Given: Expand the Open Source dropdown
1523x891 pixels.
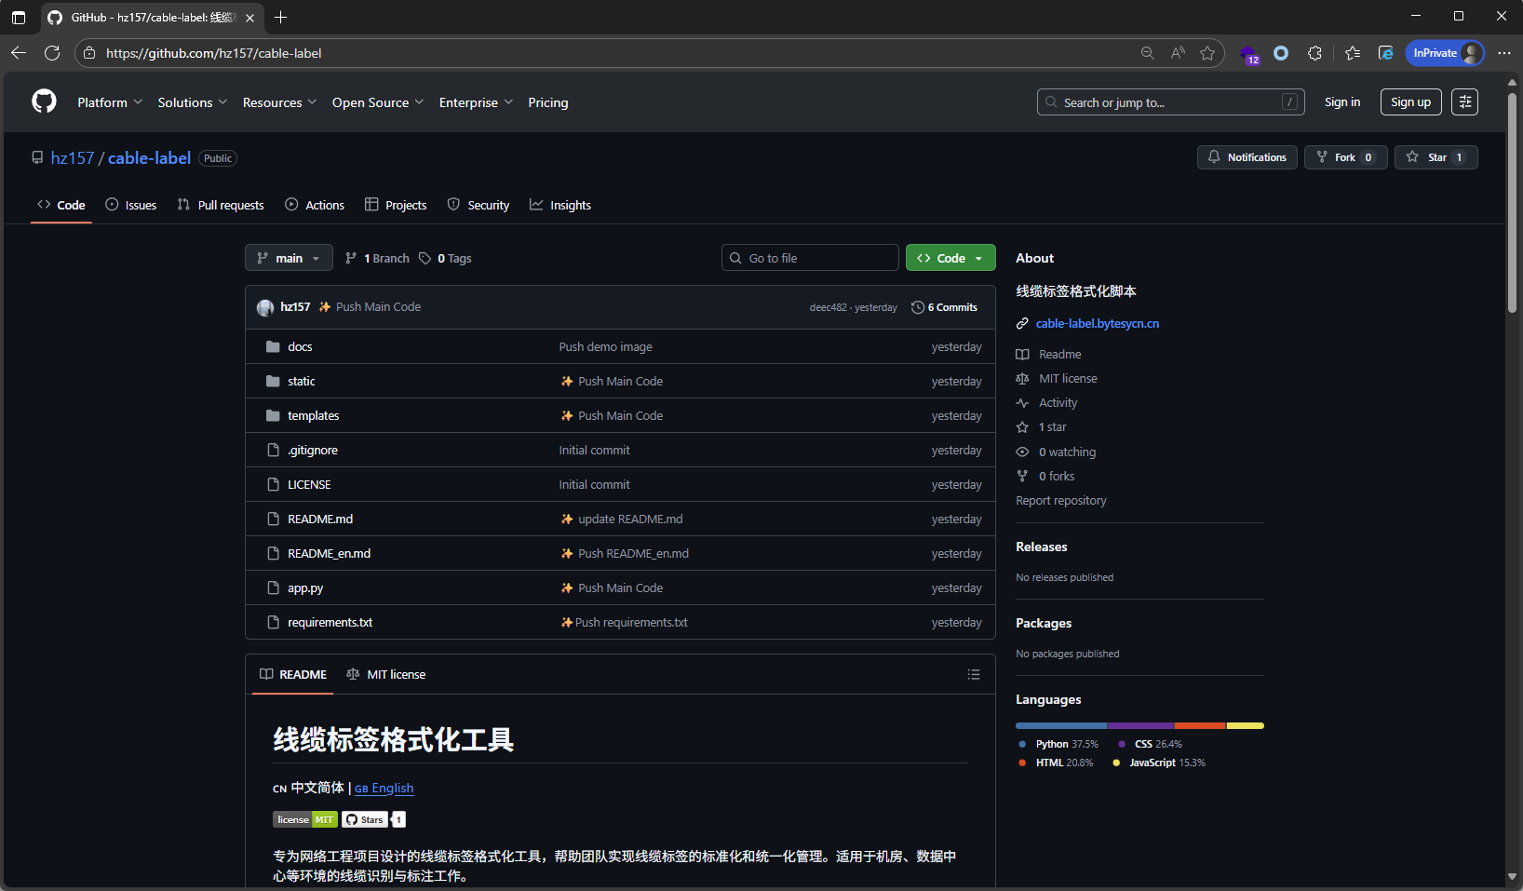Looking at the screenshot, I should [x=378, y=102].
